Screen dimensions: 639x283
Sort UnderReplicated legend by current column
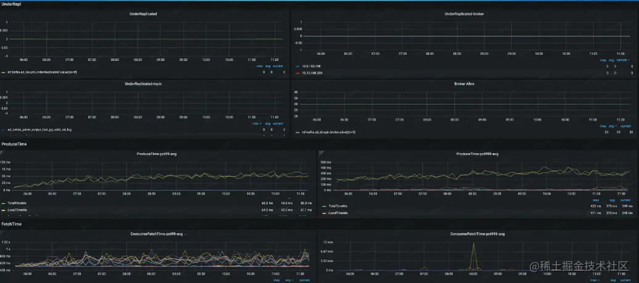[x=278, y=66]
